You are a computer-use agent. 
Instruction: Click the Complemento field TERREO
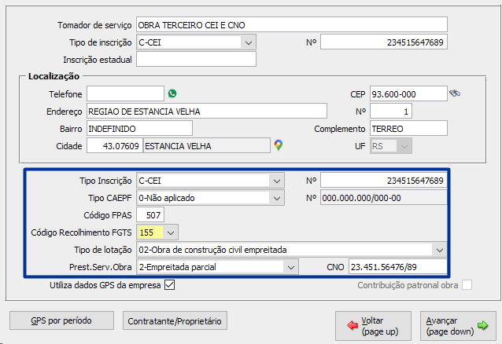[x=408, y=128]
